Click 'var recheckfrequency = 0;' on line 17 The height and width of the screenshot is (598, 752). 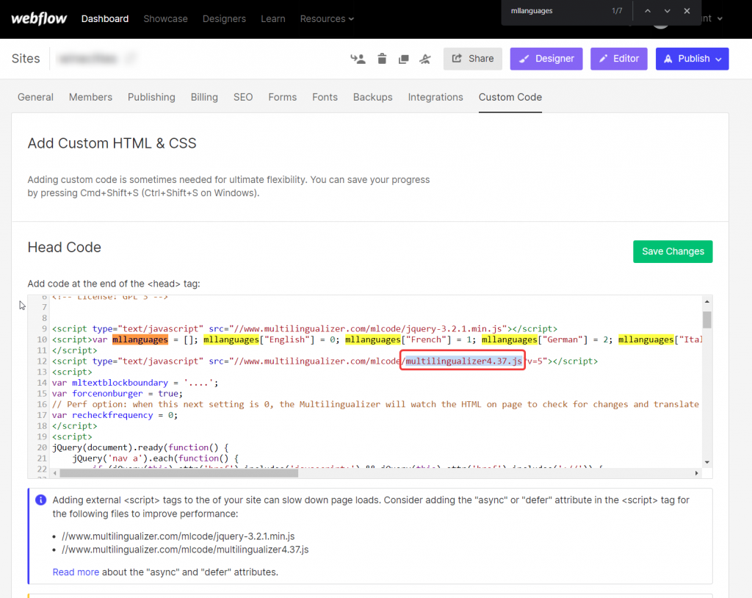(x=115, y=415)
